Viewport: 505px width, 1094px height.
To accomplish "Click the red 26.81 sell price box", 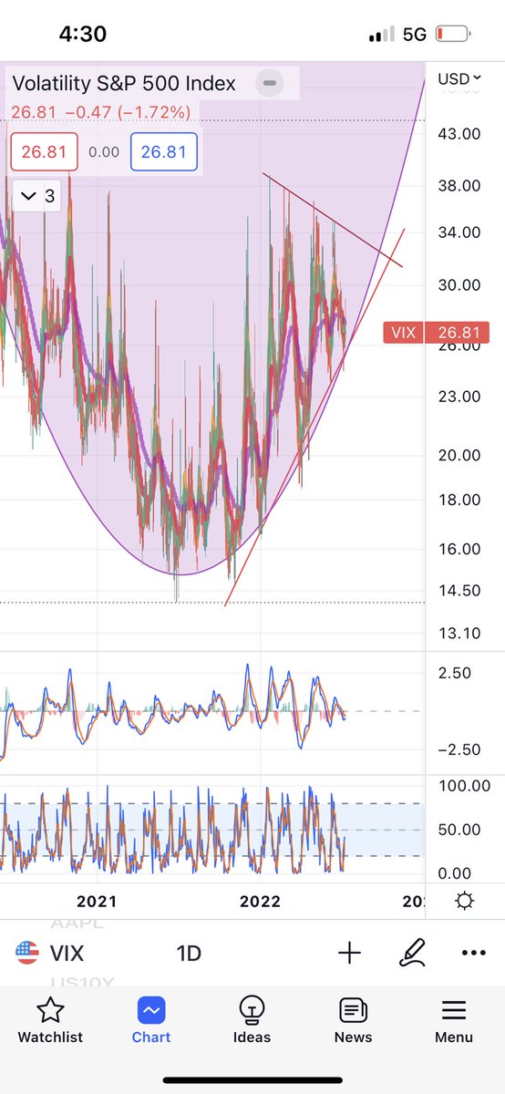I will tap(44, 151).
